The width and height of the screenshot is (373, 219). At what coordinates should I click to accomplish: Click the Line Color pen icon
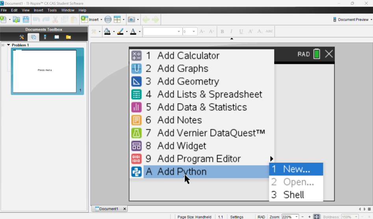click(x=121, y=32)
